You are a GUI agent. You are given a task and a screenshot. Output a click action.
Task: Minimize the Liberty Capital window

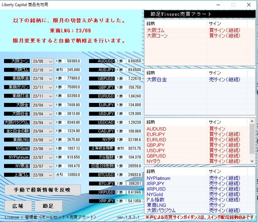point(218,5)
